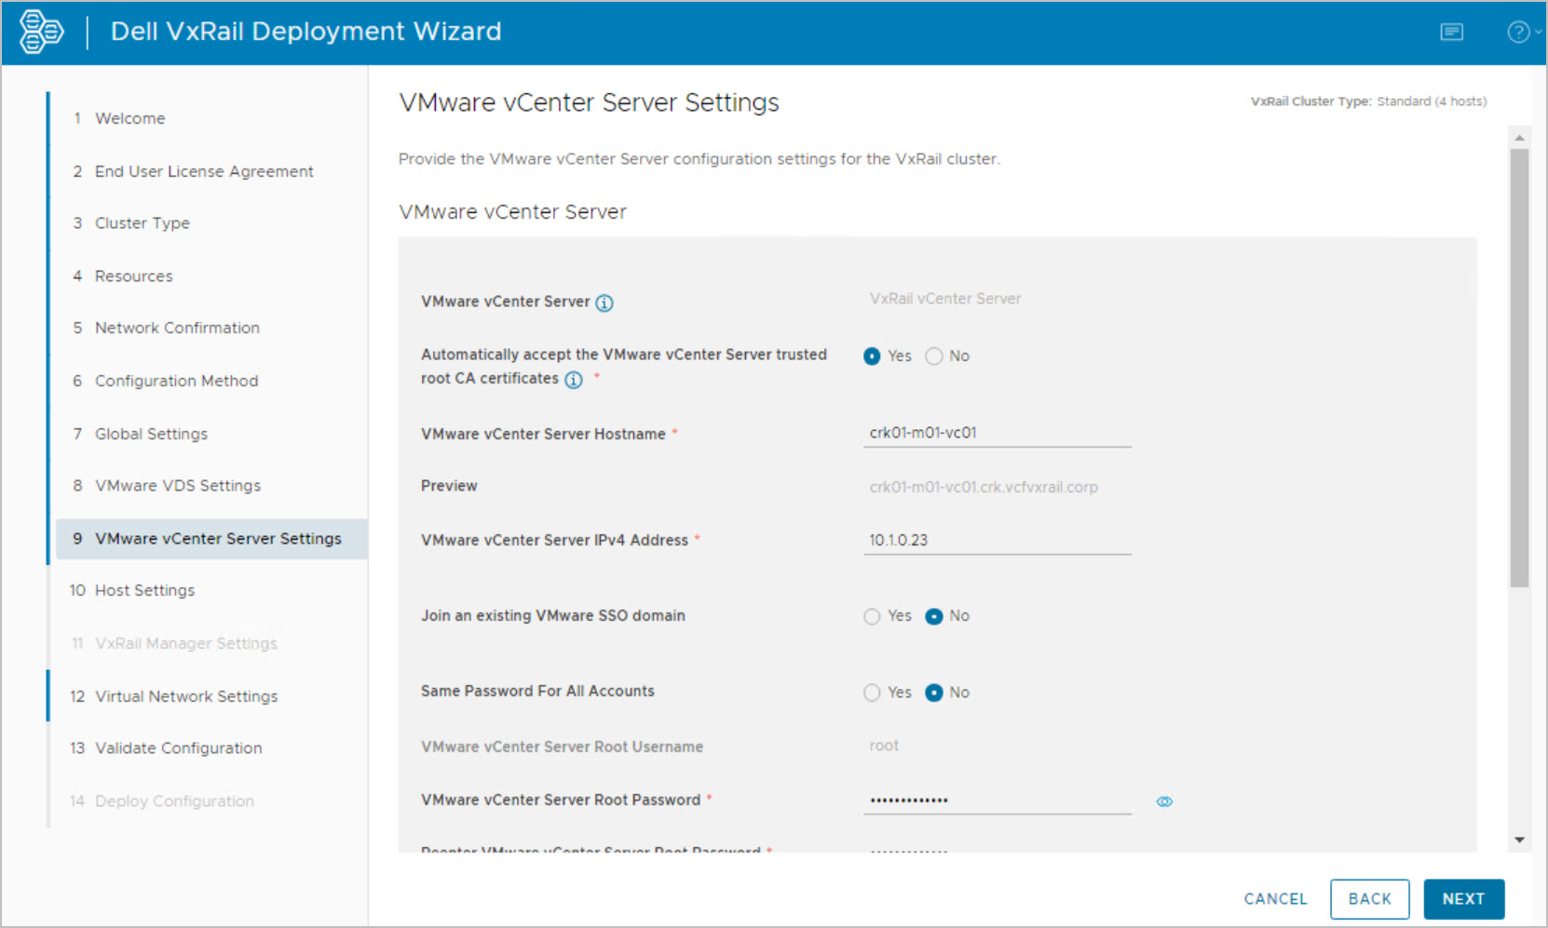Click info icon next to root CA certificates
The width and height of the screenshot is (1548, 928).
[574, 380]
